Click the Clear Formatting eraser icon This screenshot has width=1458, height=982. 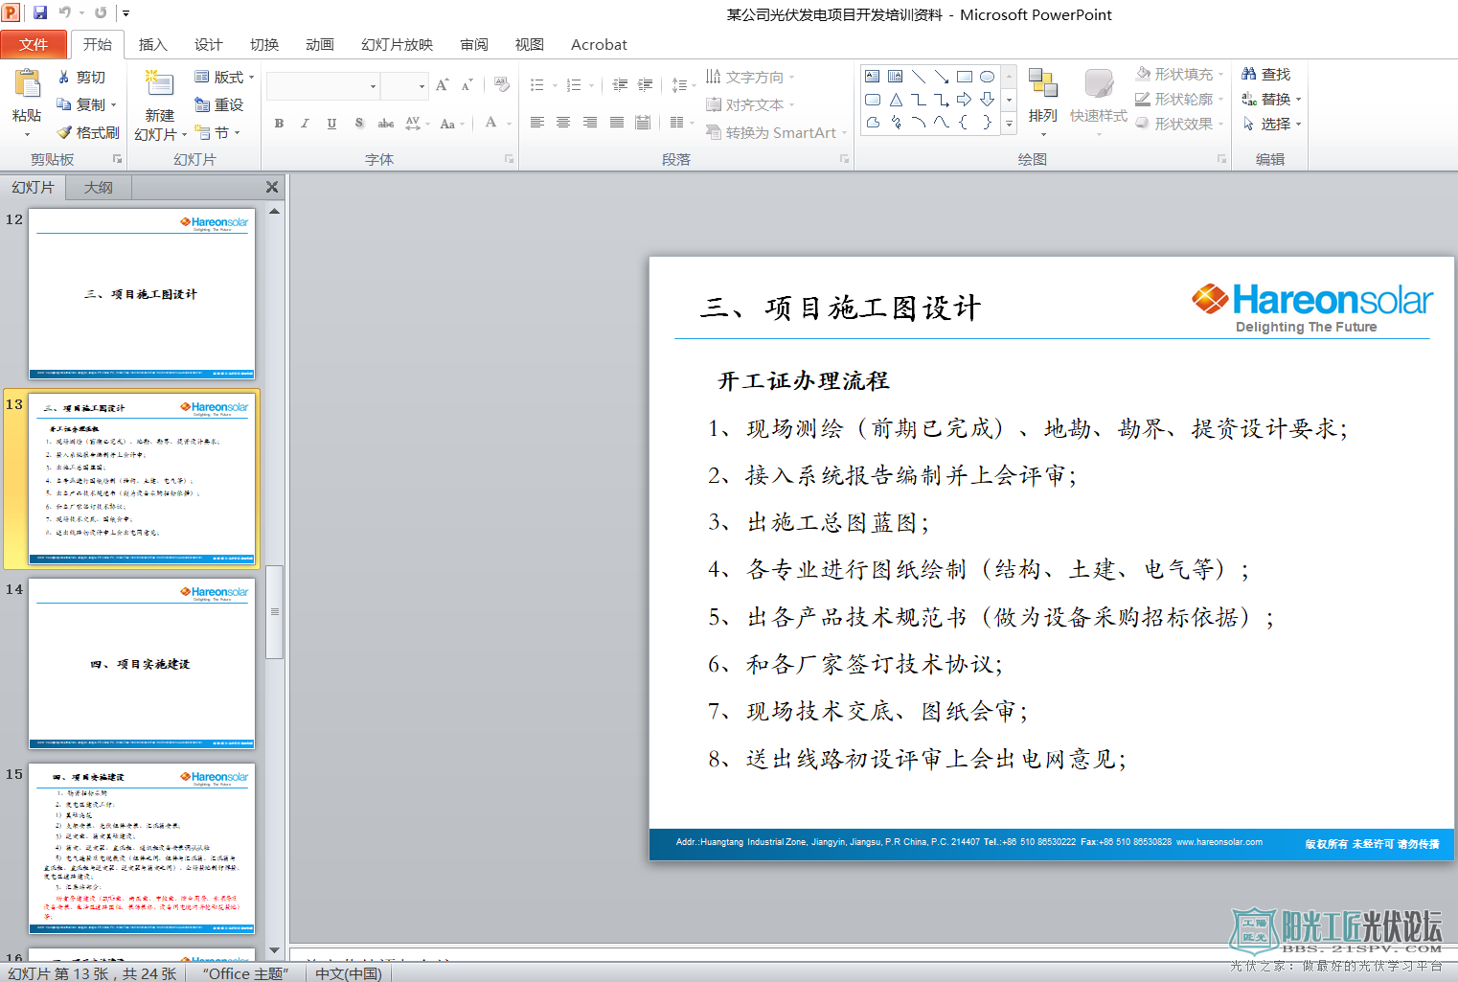coord(502,85)
